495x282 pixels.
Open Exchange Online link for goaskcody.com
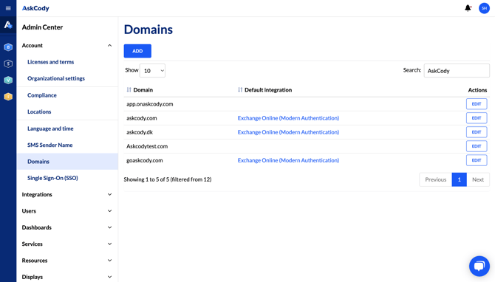click(288, 160)
